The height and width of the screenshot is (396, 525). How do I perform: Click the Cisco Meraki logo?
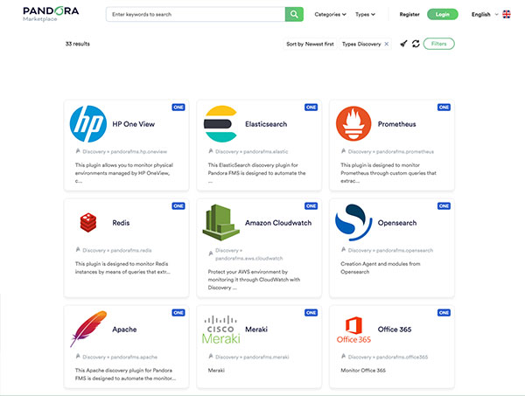tap(221, 329)
